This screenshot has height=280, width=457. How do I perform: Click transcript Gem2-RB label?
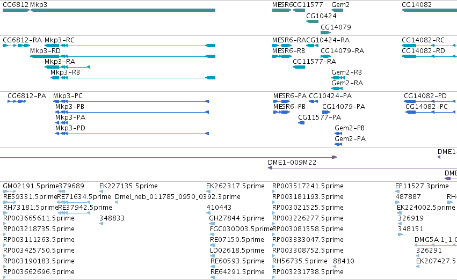pos(346,72)
